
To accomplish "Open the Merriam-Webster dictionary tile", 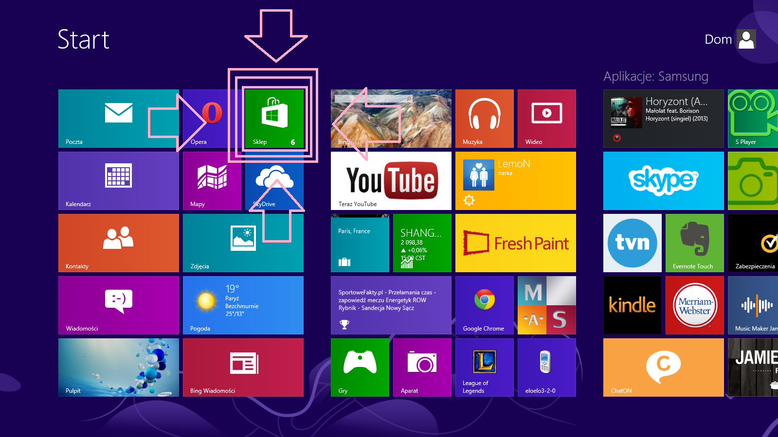I will (695, 305).
